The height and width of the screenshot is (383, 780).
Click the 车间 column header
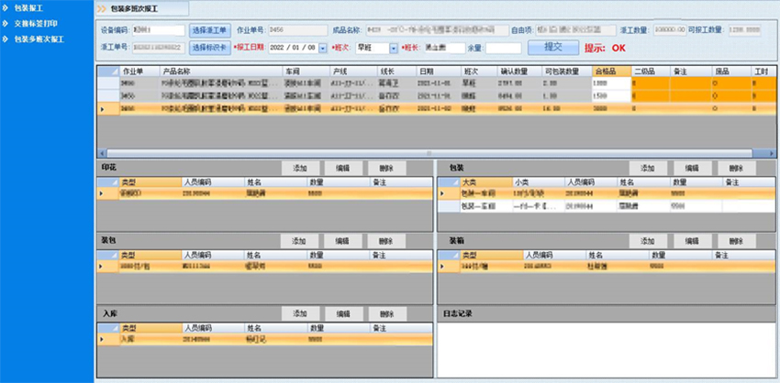click(x=306, y=71)
